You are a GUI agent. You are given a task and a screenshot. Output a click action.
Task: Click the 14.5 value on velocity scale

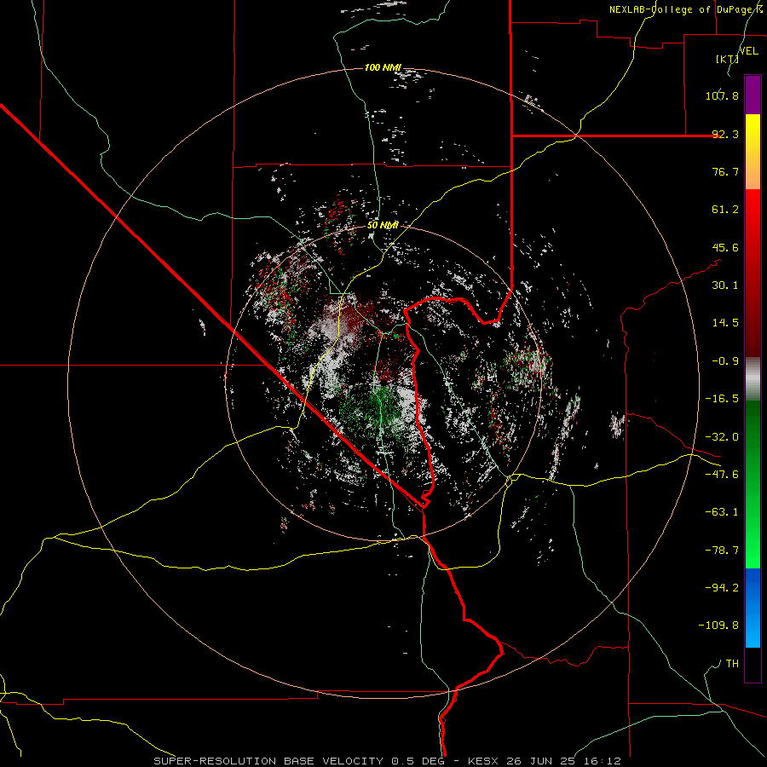(x=725, y=323)
